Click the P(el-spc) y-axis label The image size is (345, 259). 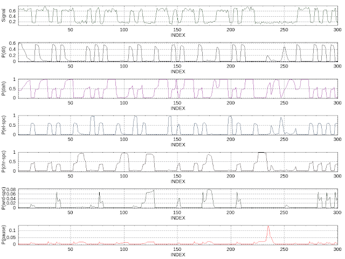tap(4, 125)
